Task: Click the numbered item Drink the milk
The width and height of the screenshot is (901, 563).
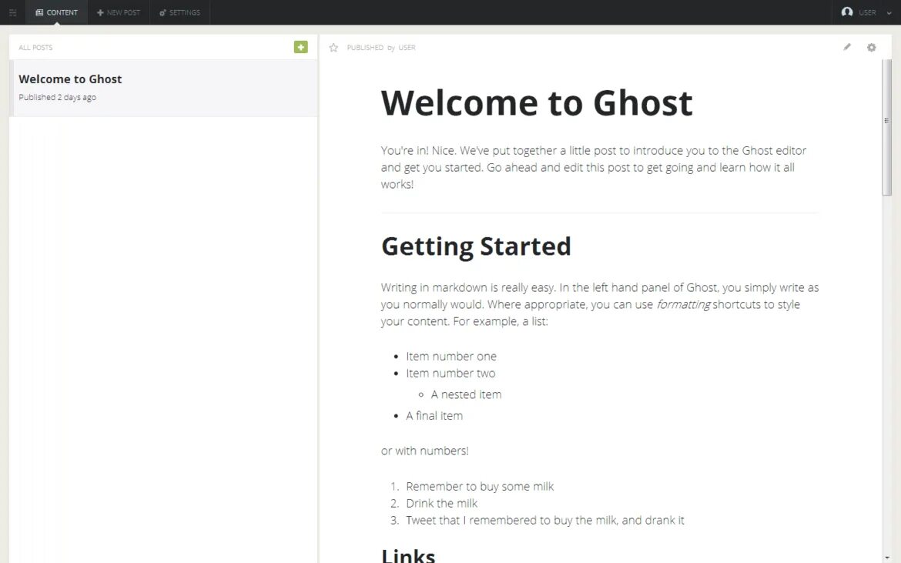Action: 441,503
